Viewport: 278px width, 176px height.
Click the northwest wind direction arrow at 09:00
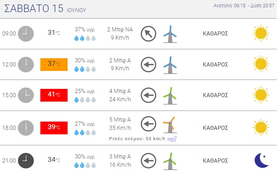148,34
